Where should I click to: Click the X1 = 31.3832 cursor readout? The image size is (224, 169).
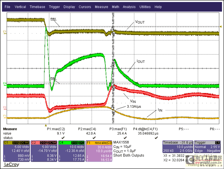click(176, 156)
